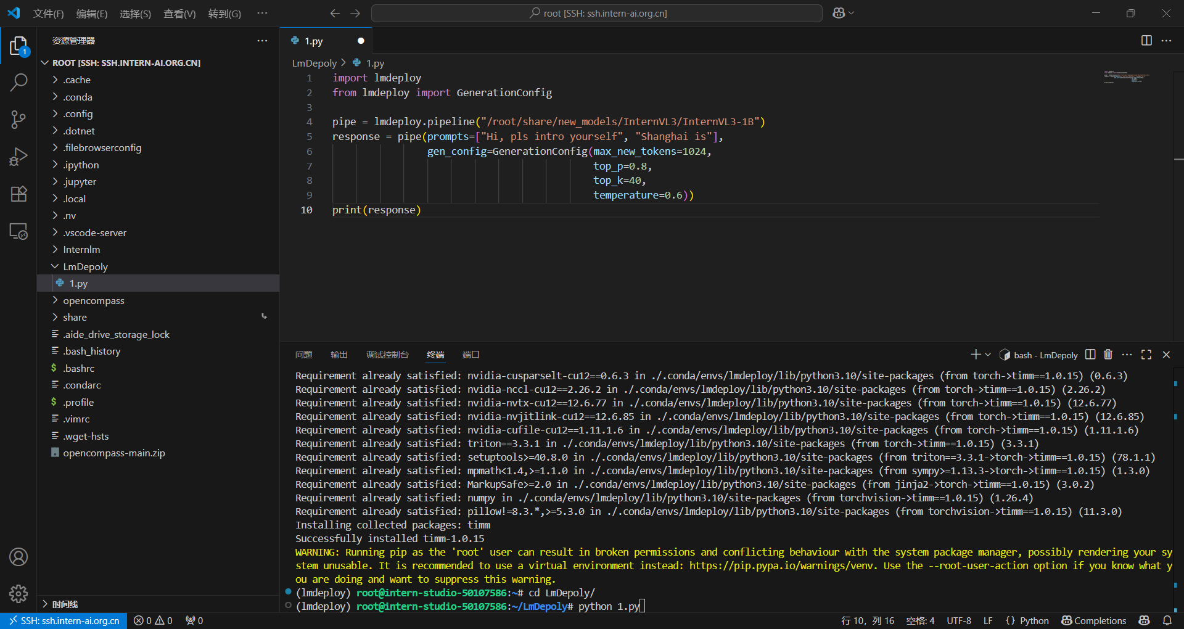
Task: Expand the .cache folder
Action: [x=158, y=80]
